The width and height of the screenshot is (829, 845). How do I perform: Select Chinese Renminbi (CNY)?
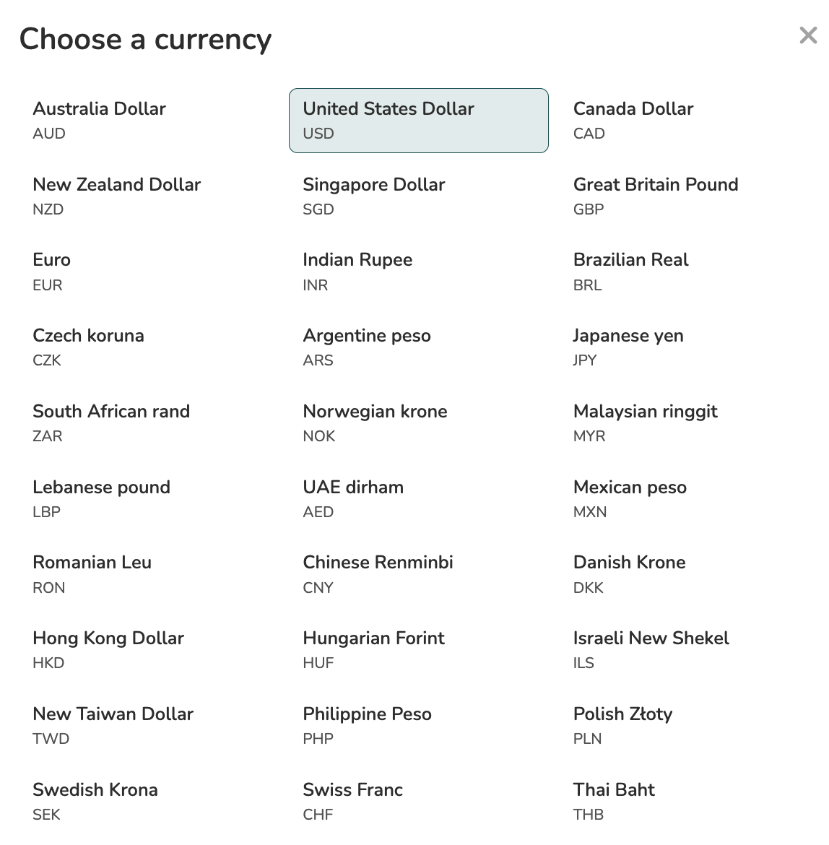[378, 574]
